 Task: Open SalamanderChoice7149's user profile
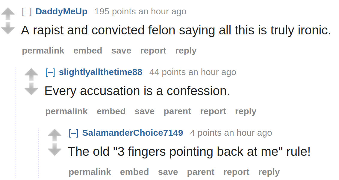point(133,133)
